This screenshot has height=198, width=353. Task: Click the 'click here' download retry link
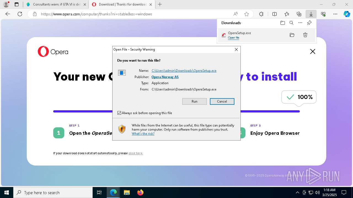tap(135, 153)
